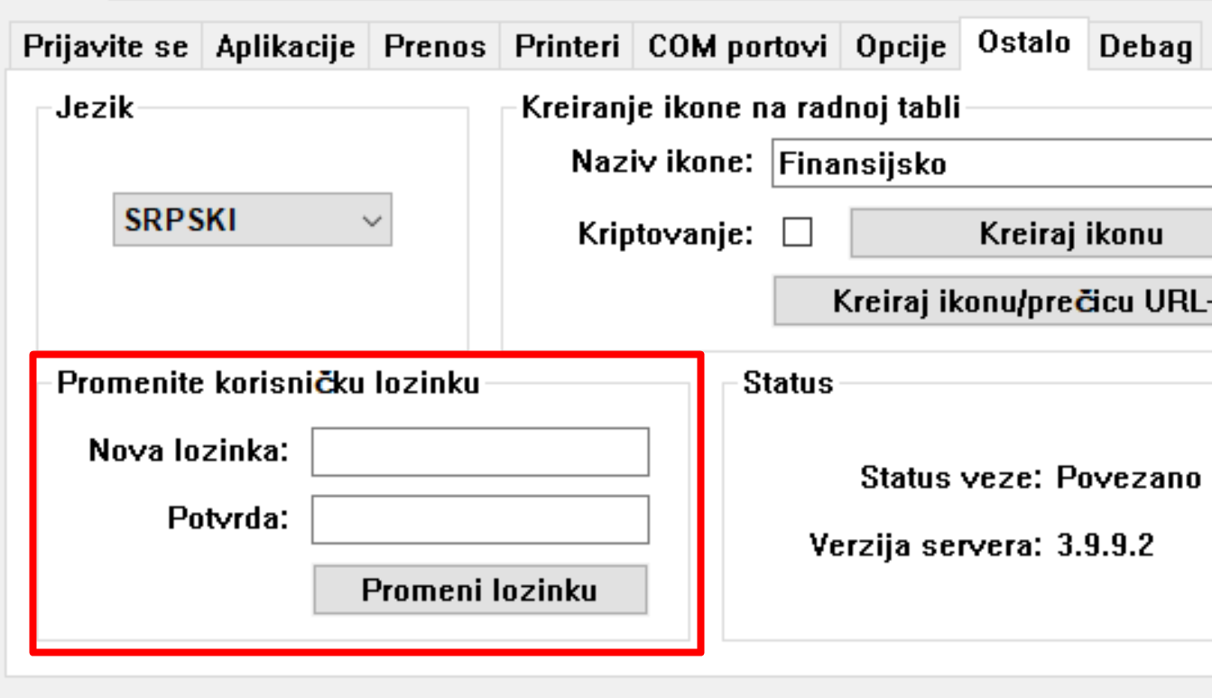Select the Ostalo tab
Viewport: 1212px width, 698px height.
(x=1024, y=43)
